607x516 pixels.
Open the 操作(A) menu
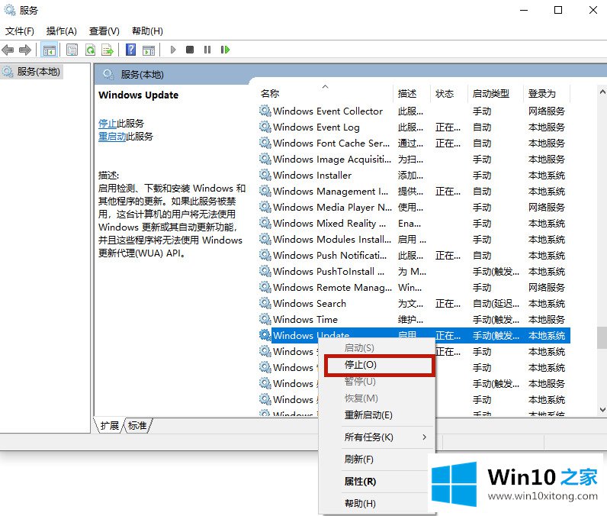[61, 31]
